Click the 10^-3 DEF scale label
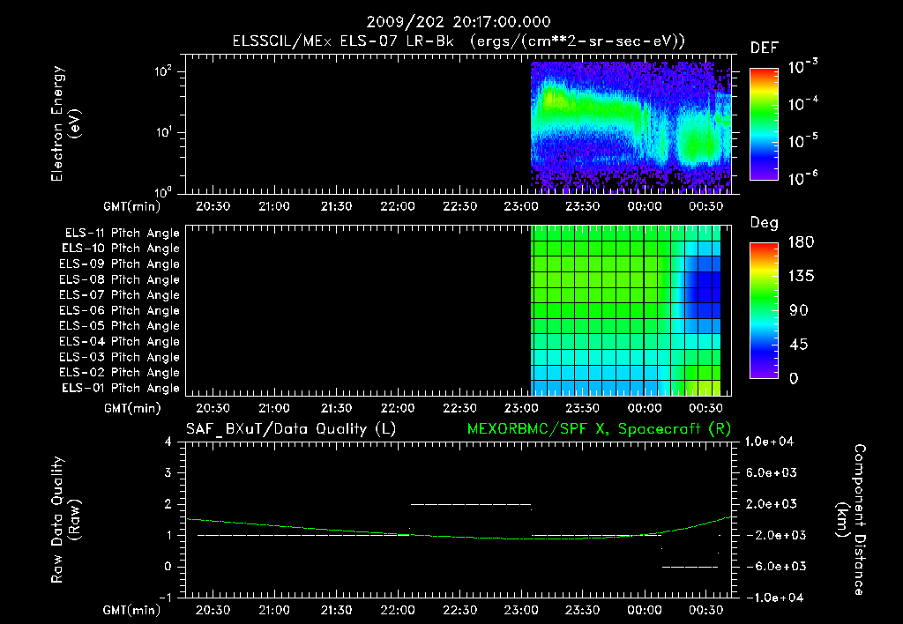The image size is (903, 624). coord(802,67)
